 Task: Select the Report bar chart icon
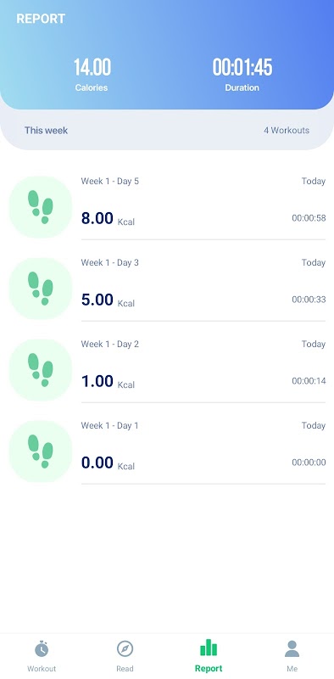point(209,648)
